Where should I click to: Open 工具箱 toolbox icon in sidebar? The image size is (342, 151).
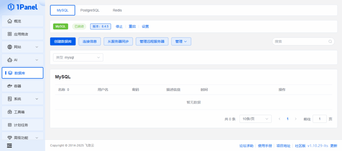(x=10, y=112)
